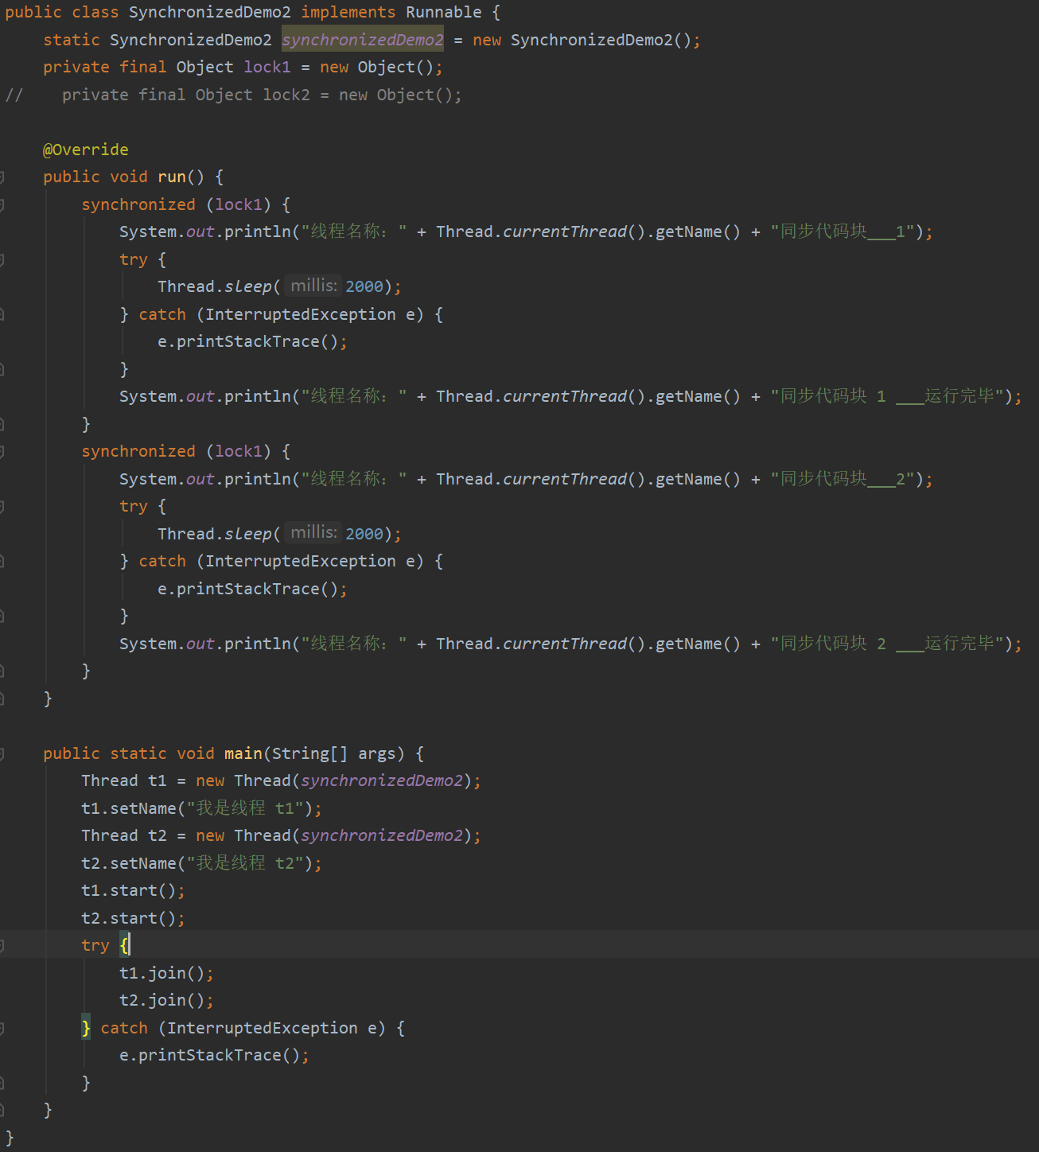Image resolution: width=1039 pixels, height=1152 pixels.
Task: Click the 'implements' keyword
Action: [348, 13]
